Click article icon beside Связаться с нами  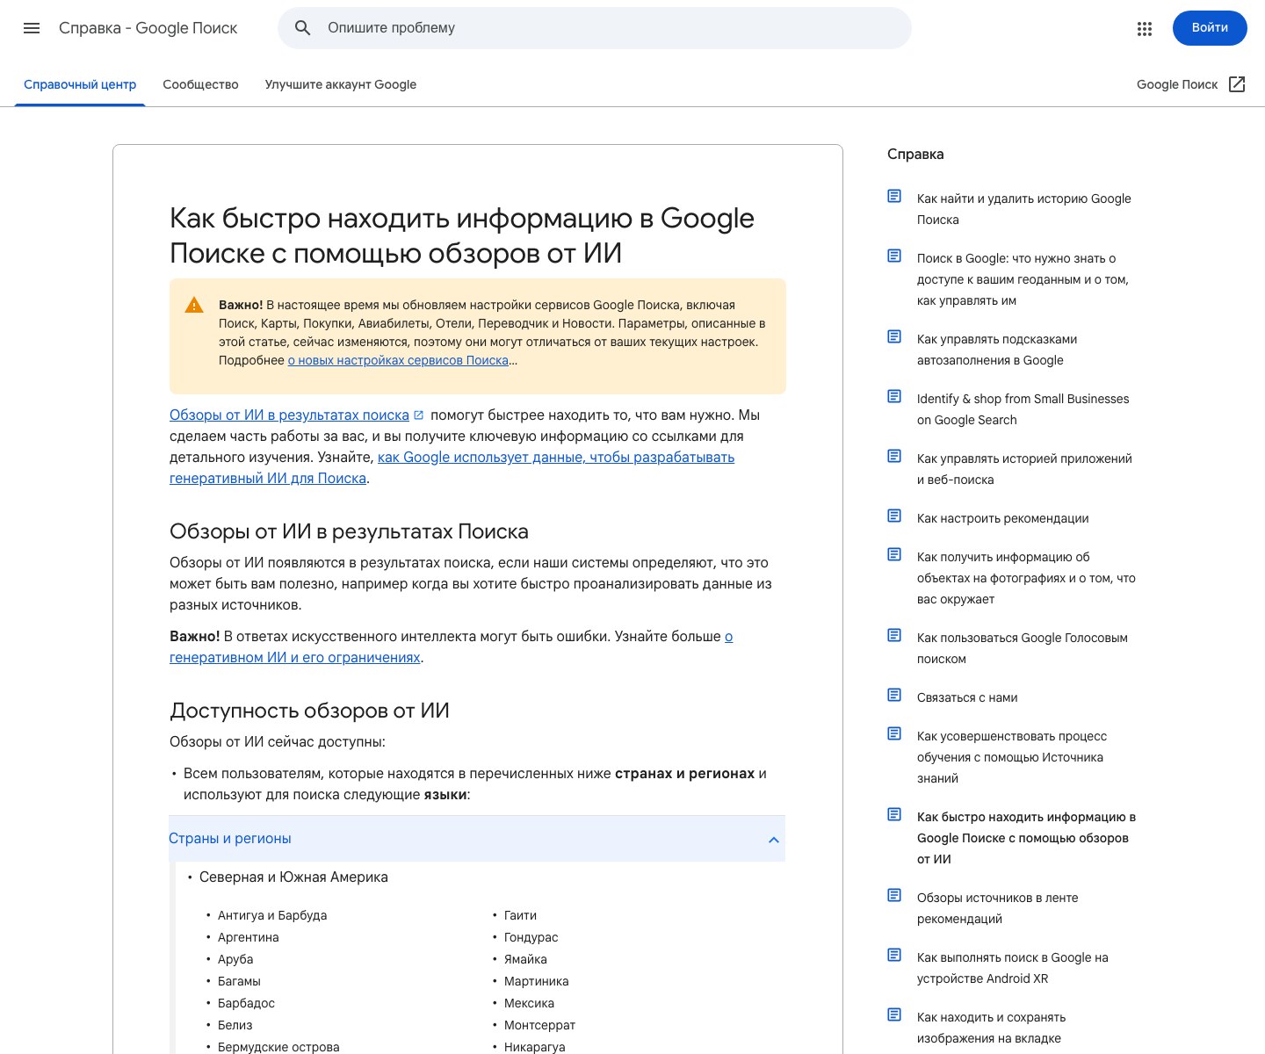click(894, 695)
